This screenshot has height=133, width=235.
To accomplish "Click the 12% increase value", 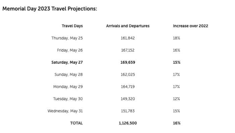I will [176, 99].
